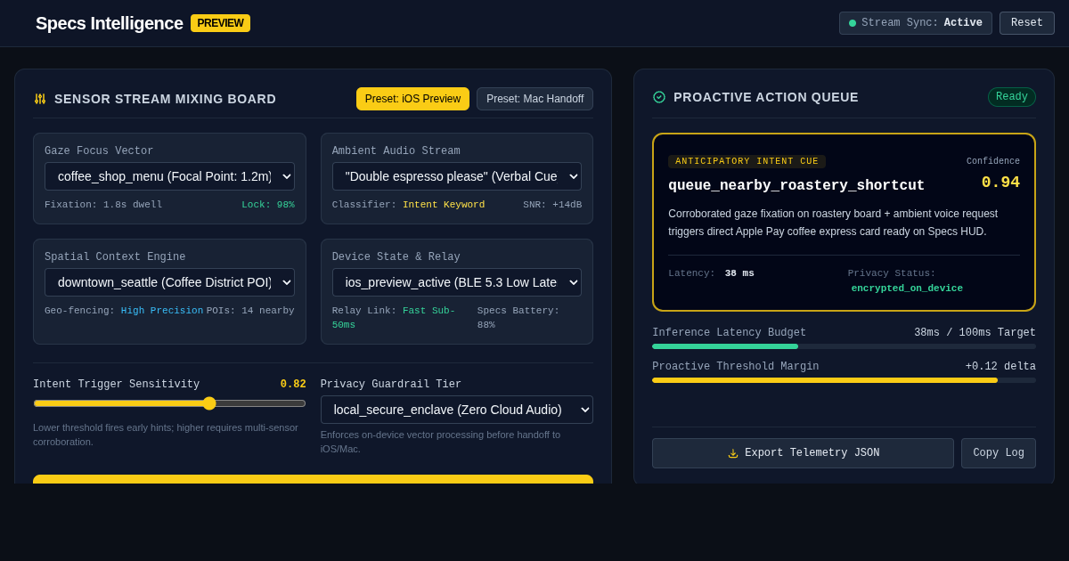Click the Device State & Relay label
The image size is (1069, 561).
[396, 257]
